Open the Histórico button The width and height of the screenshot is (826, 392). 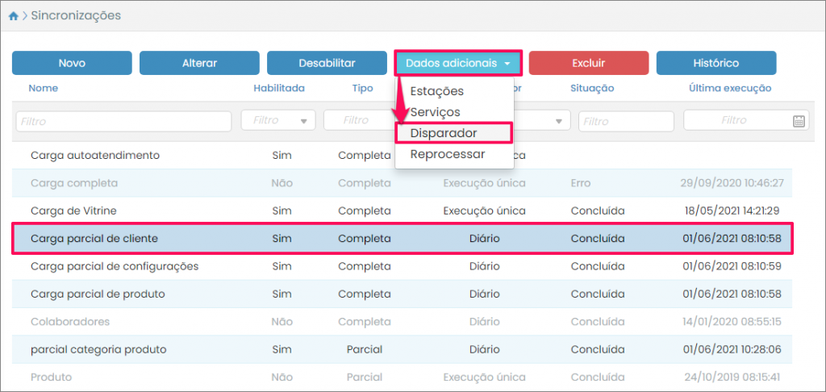coord(715,63)
